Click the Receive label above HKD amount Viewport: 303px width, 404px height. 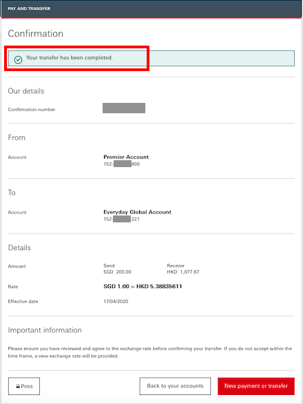176,266
